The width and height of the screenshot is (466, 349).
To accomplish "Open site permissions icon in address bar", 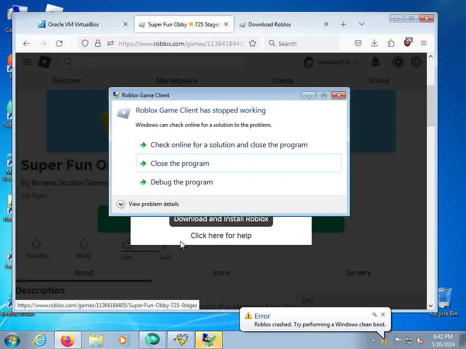I will pyautogui.click(x=111, y=43).
